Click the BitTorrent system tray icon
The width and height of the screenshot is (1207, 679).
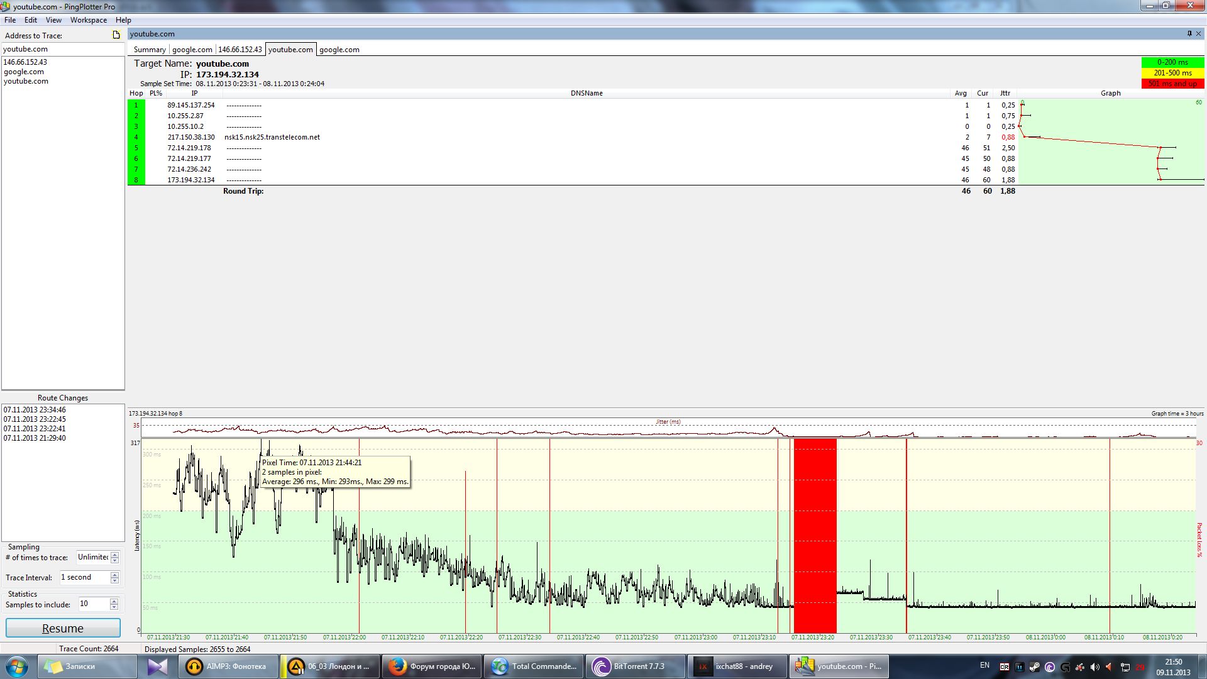pos(1050,667)
